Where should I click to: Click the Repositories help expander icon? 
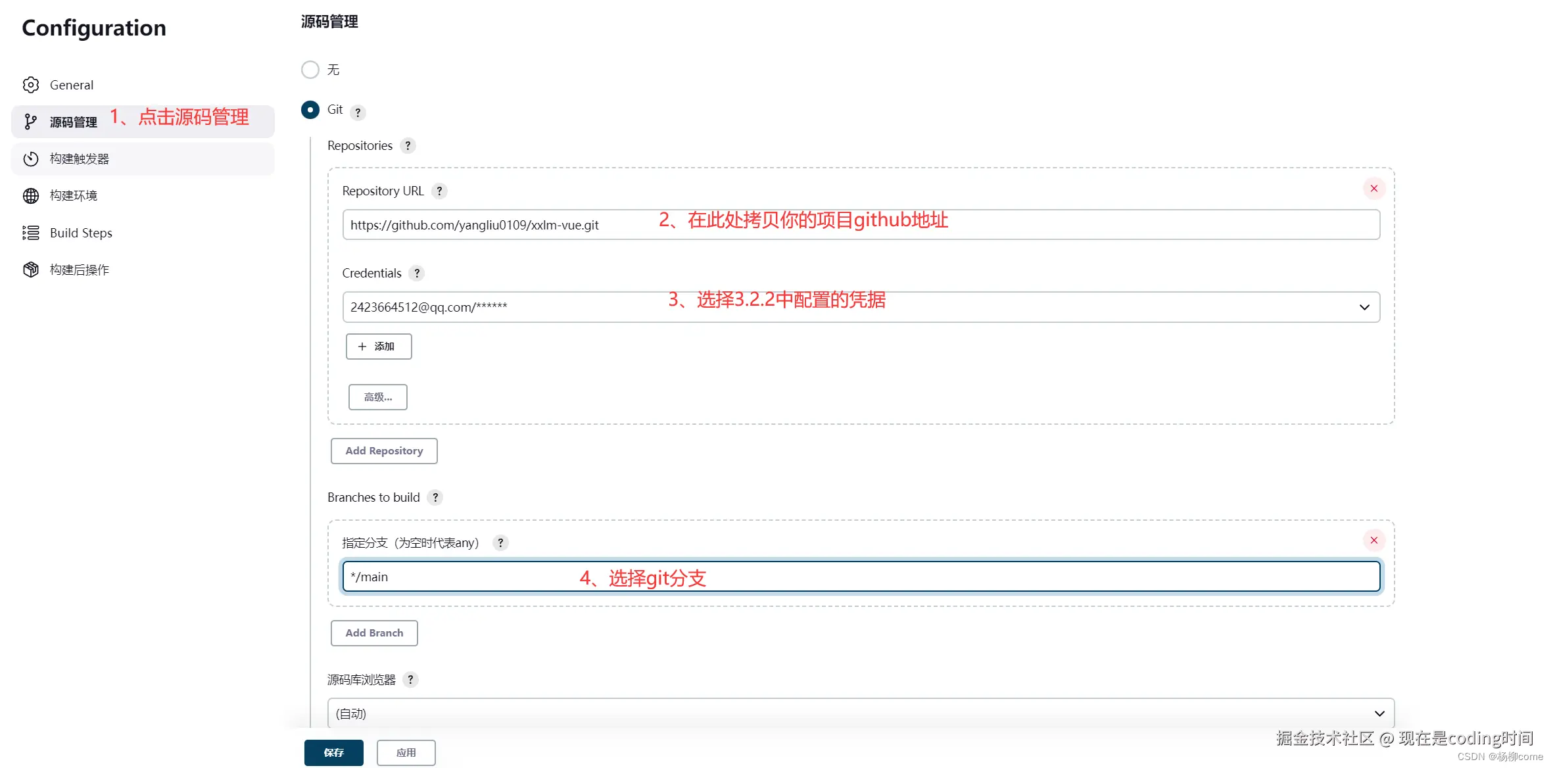pyautogui.click(x=408, y=145)
